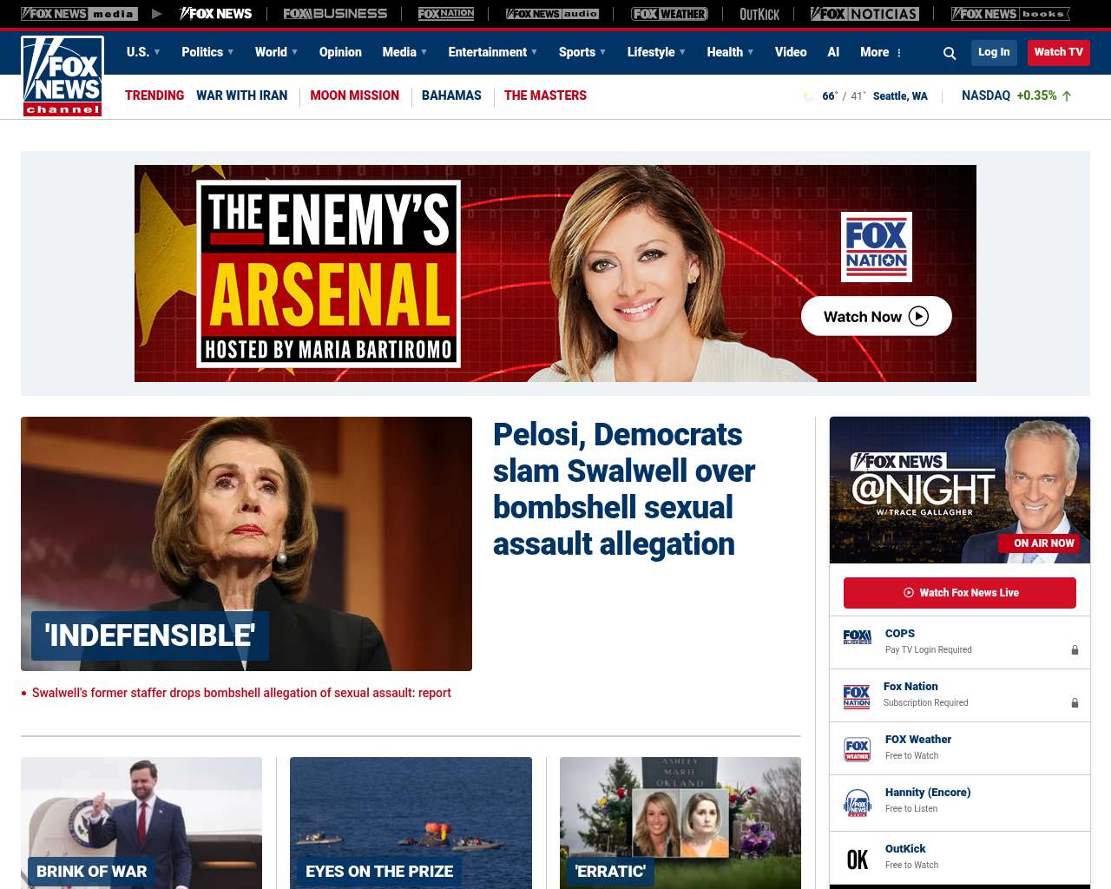
Task: Expand the Sports dropdown menu
Action: pyautogui.click(x=582, y=52)
